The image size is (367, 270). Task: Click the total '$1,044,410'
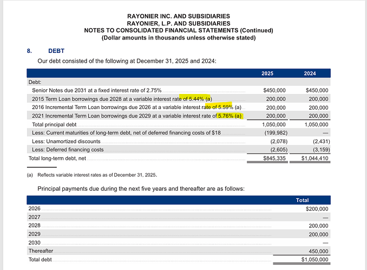coord(315,158)
